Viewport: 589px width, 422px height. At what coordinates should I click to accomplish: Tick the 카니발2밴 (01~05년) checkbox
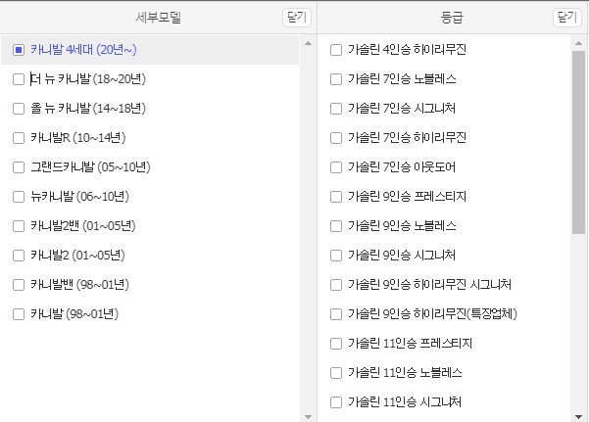(19, 226)
